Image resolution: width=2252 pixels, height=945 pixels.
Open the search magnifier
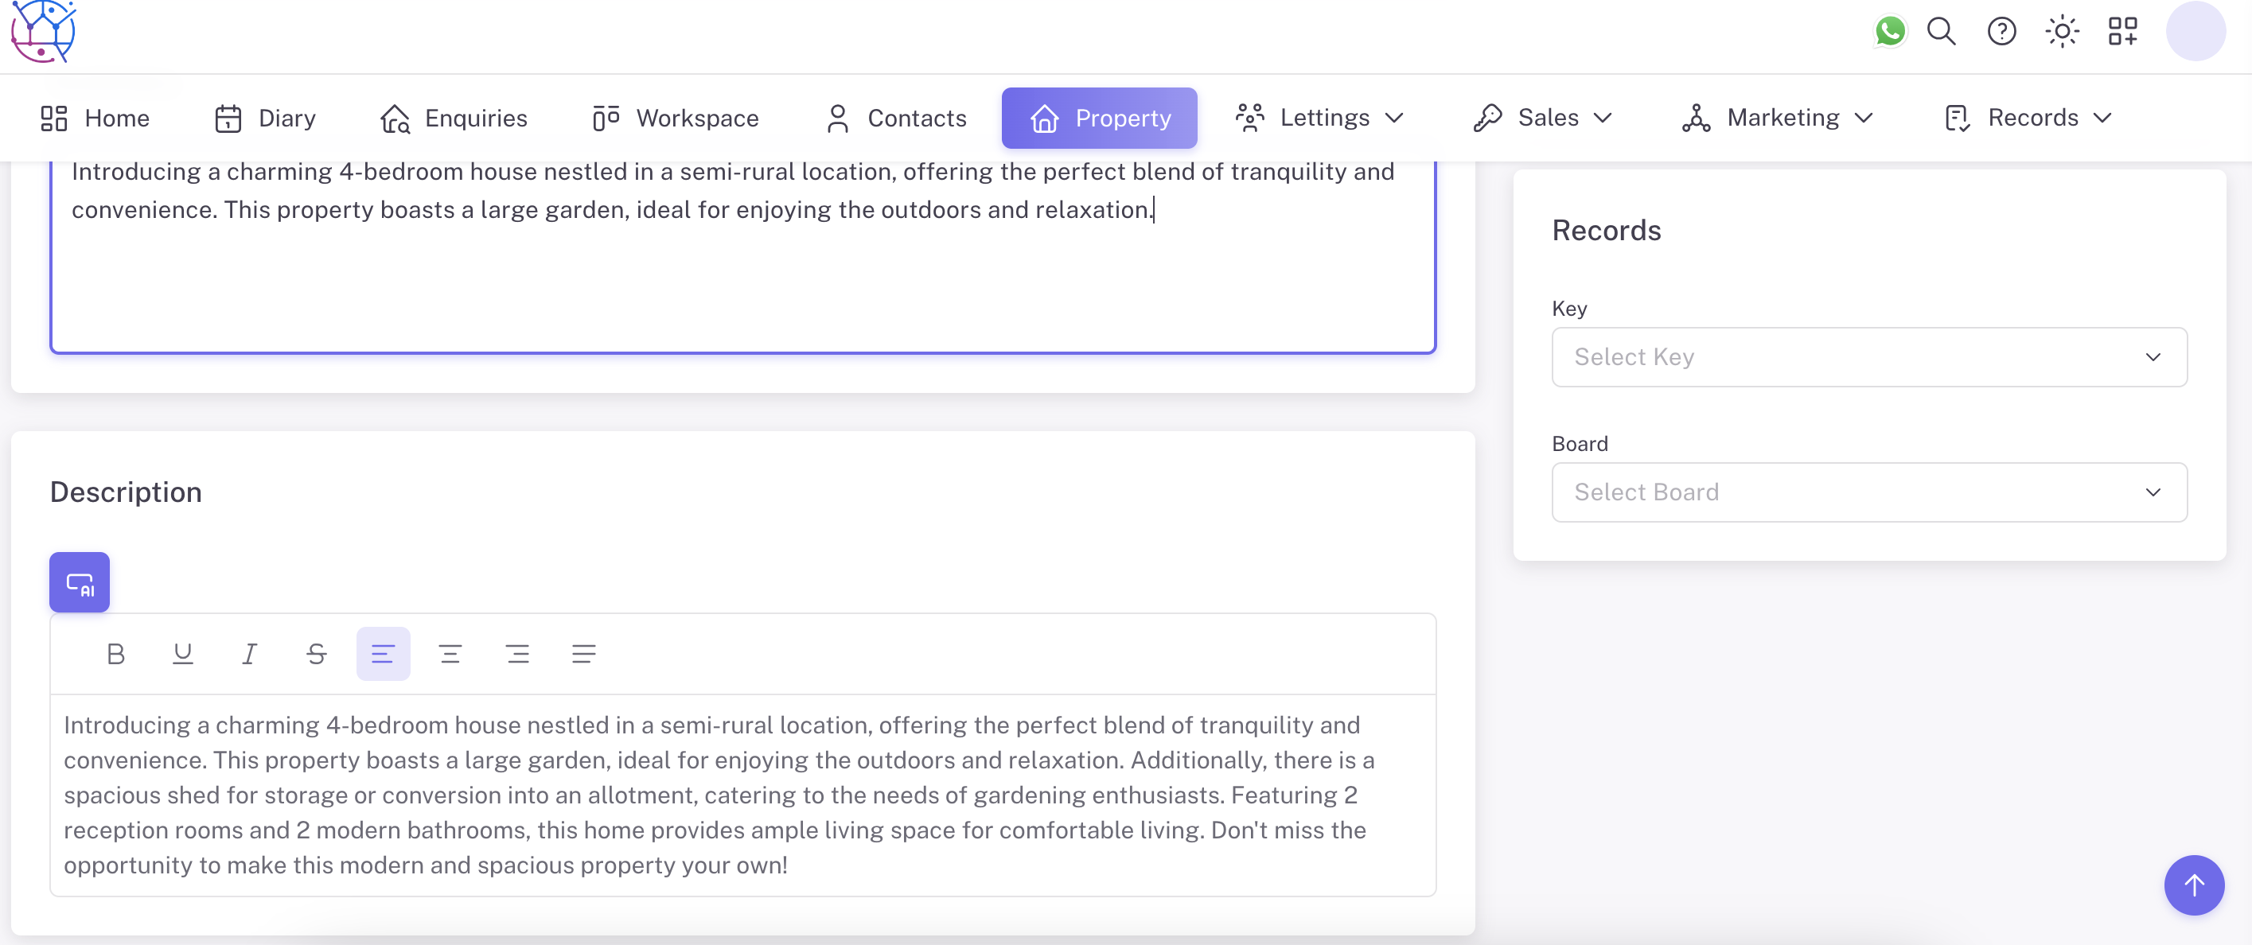(x=1941, y=32)
